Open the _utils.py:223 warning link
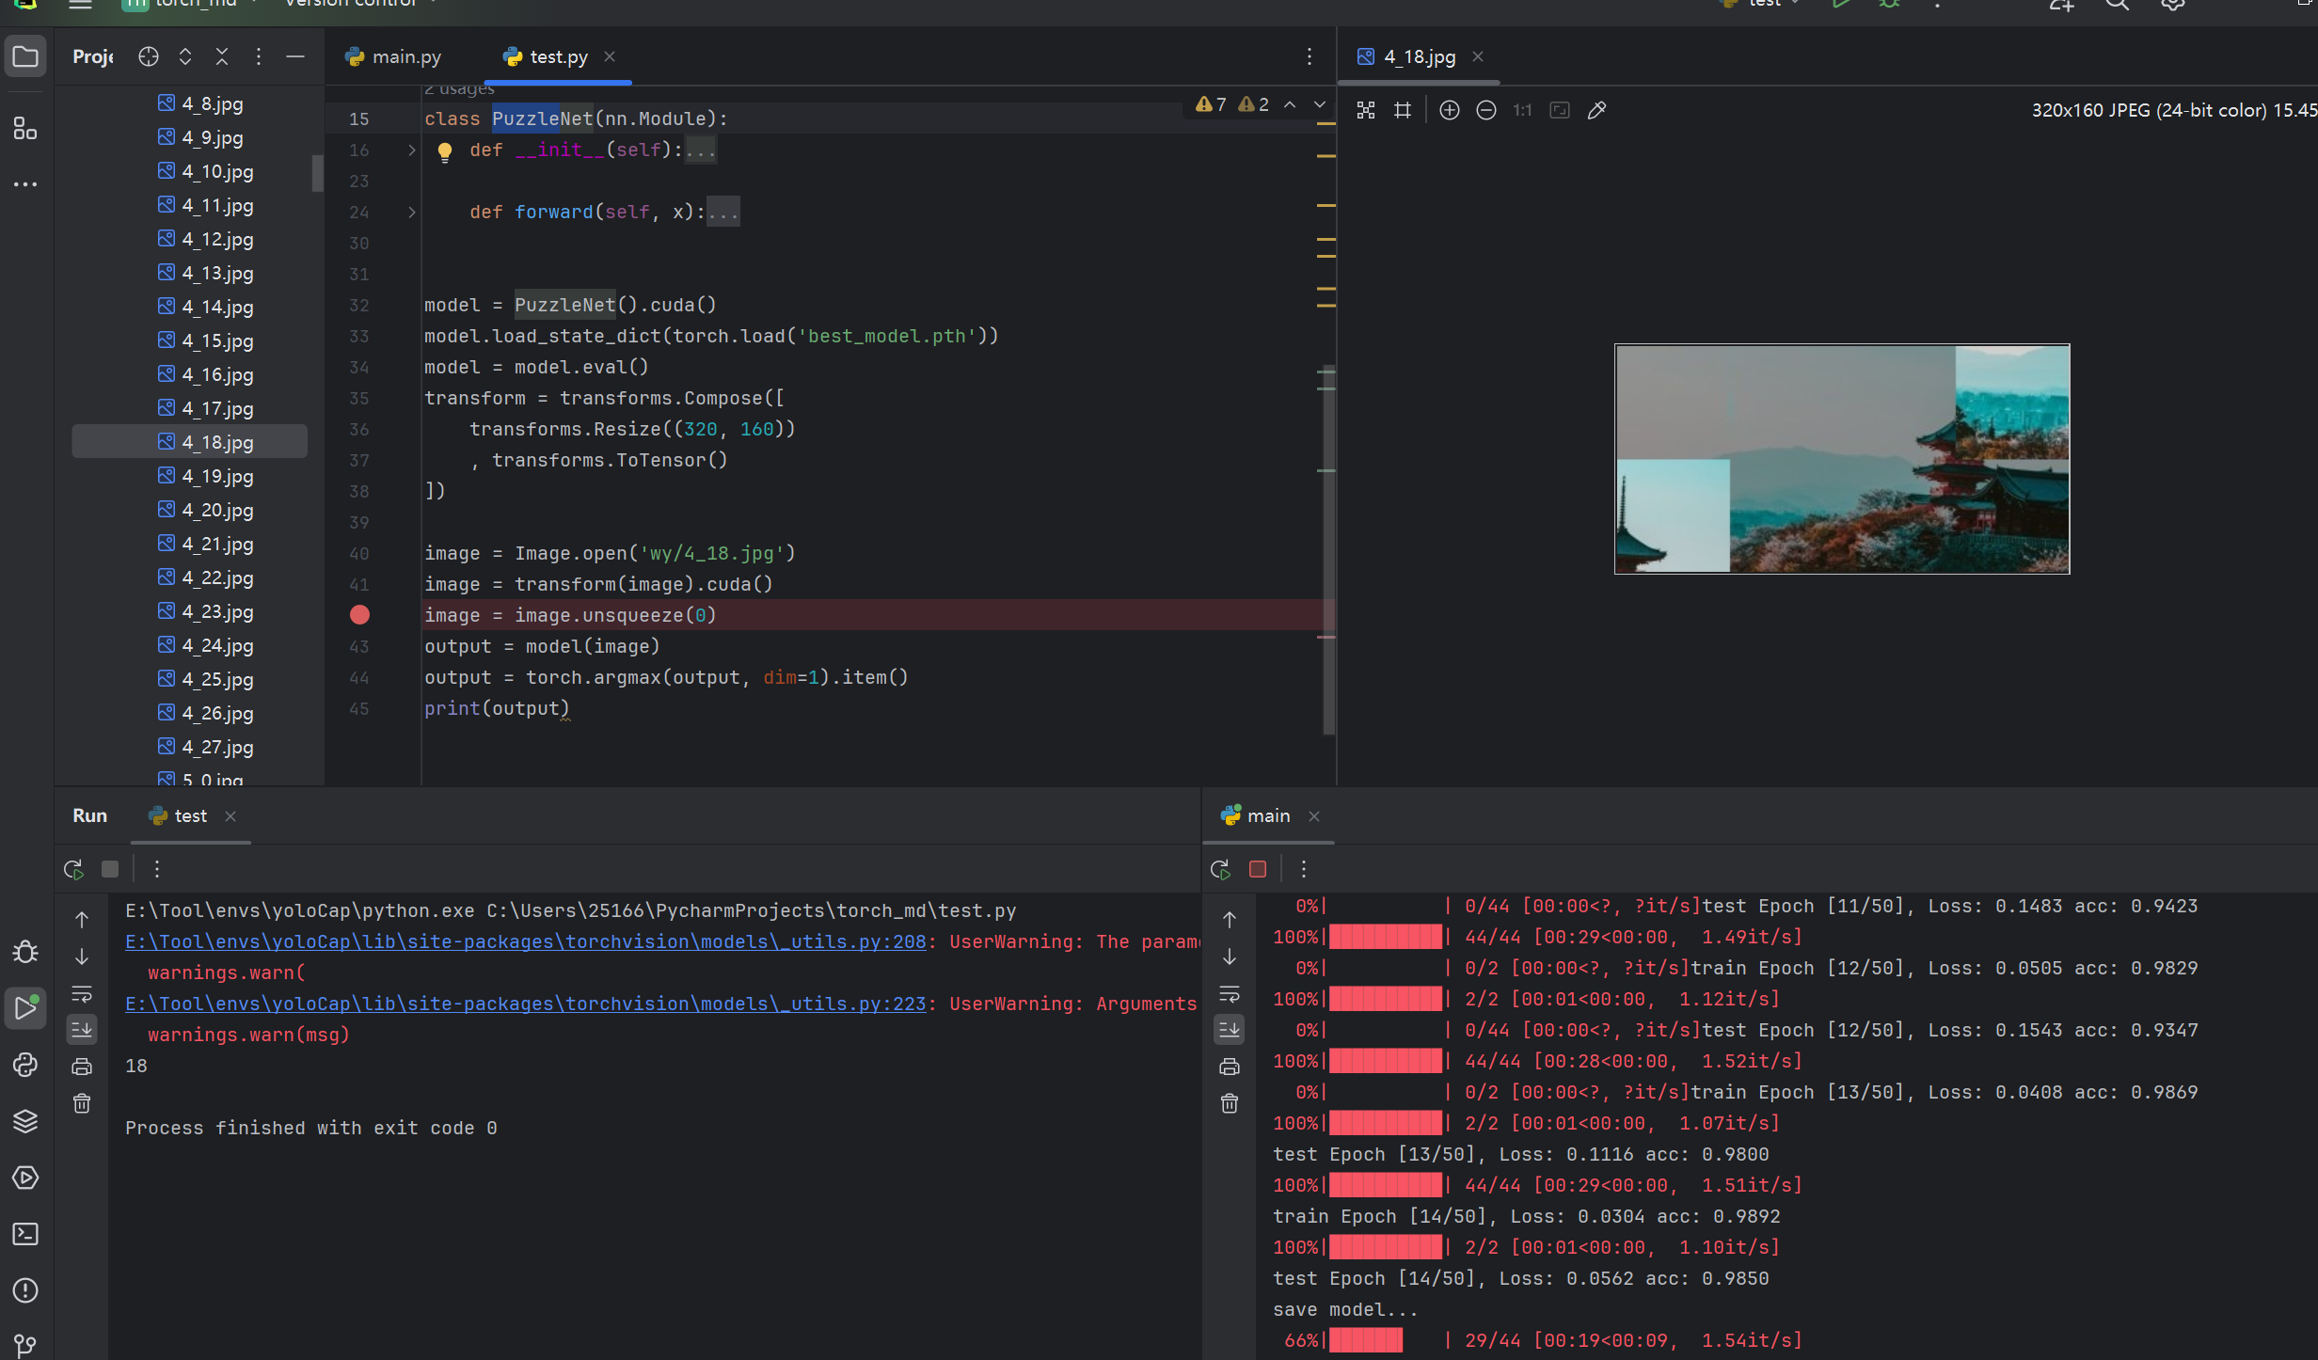This screenshot has height=1360, width=2318. 525,1004
